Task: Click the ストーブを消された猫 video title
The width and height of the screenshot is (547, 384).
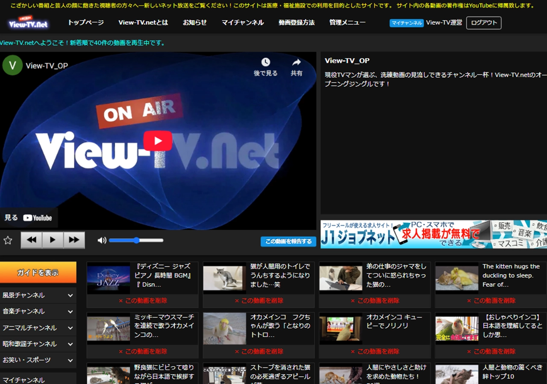Action: click(x=280, y=374)
